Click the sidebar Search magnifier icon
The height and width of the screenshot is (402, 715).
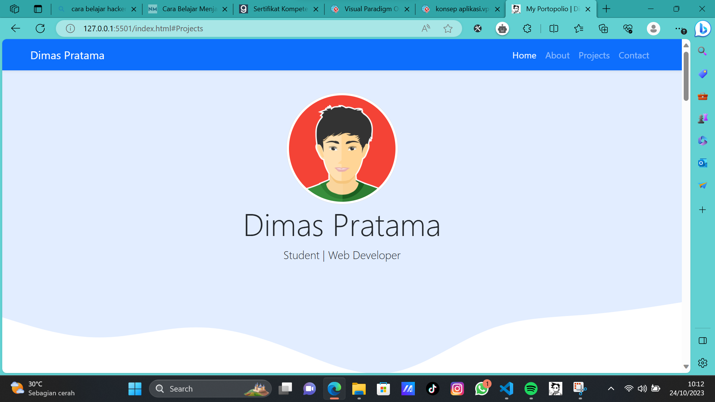coord(702,51)
